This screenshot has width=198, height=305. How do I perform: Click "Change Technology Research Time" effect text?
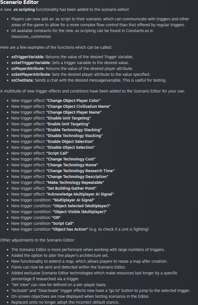tap(80, 171)
